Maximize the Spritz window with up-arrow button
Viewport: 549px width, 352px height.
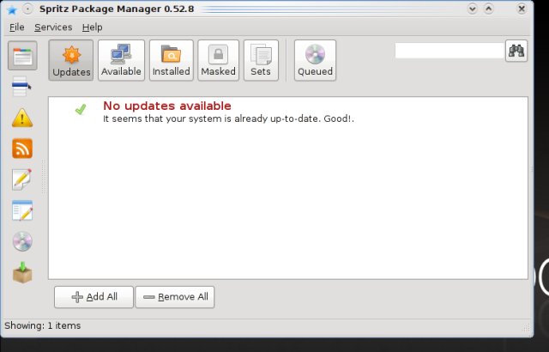(489, 9)
